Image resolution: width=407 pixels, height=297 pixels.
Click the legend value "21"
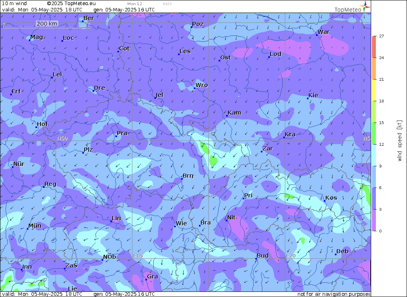(381, 80)
